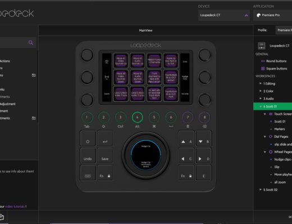Collapse the Wheel Pages group

pos(264,152)
